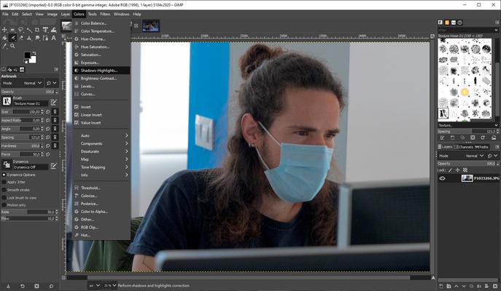
Task: Click the brush preview thumbnail icon
Action: pyautogui.click(x=7, y=101)
